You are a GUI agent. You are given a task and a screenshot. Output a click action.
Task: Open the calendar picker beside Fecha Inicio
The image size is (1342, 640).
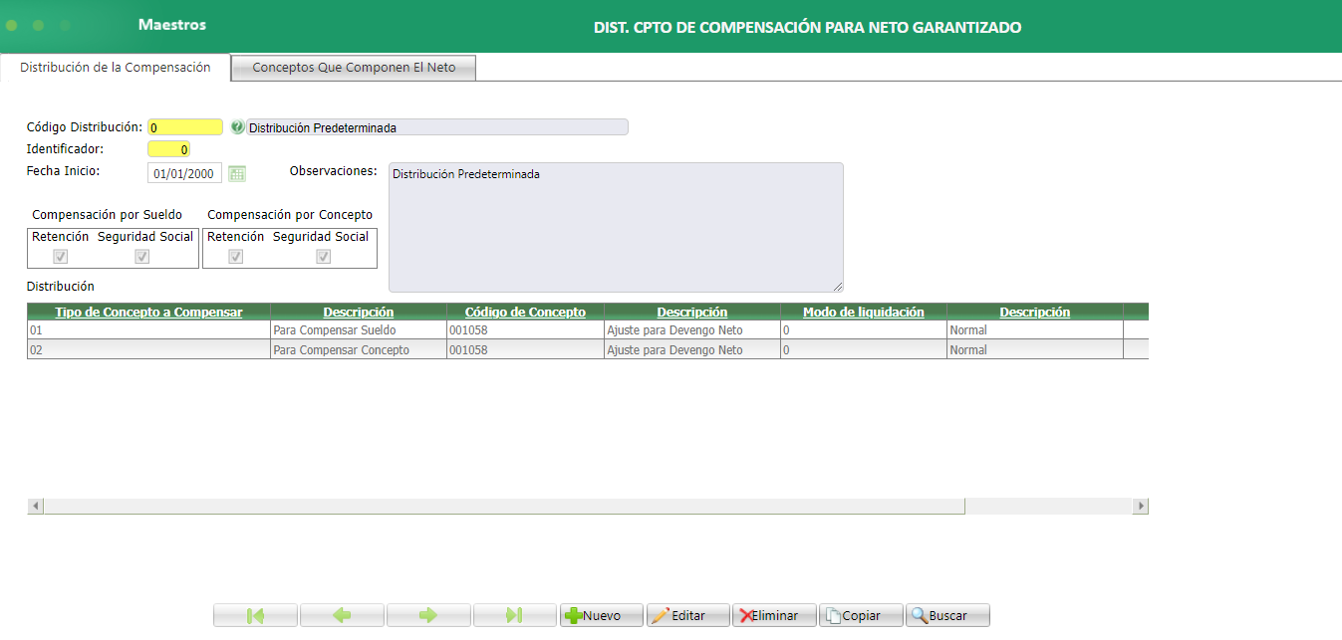point(237,172)
